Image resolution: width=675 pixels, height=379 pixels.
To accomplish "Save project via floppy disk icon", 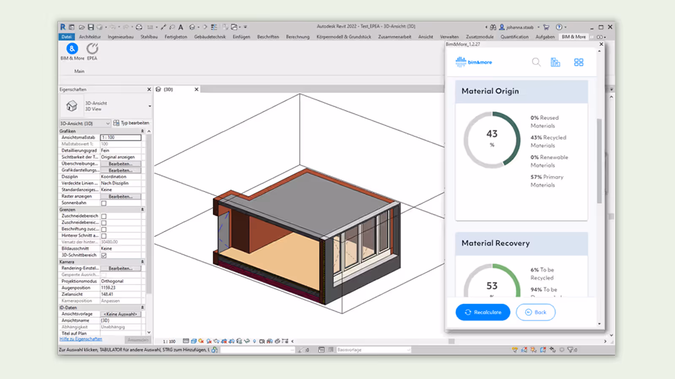I will 91,27.
